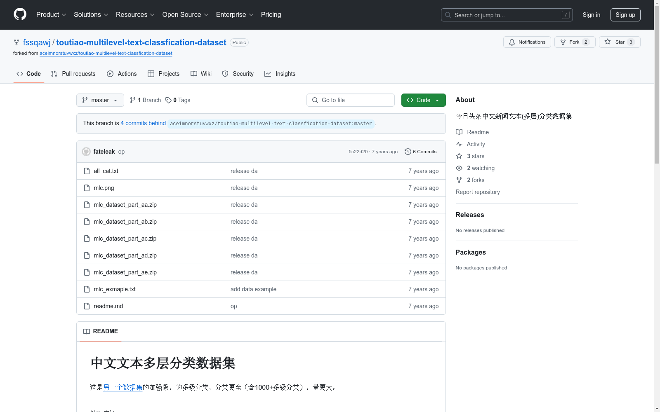
Task: Click the file icon for mlc_dataset_part_ae.zip
Action: (x=87, y=272)
